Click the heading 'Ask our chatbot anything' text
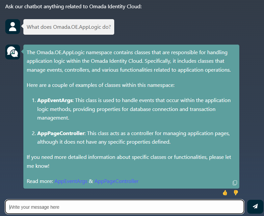 [x=73, y=6]
